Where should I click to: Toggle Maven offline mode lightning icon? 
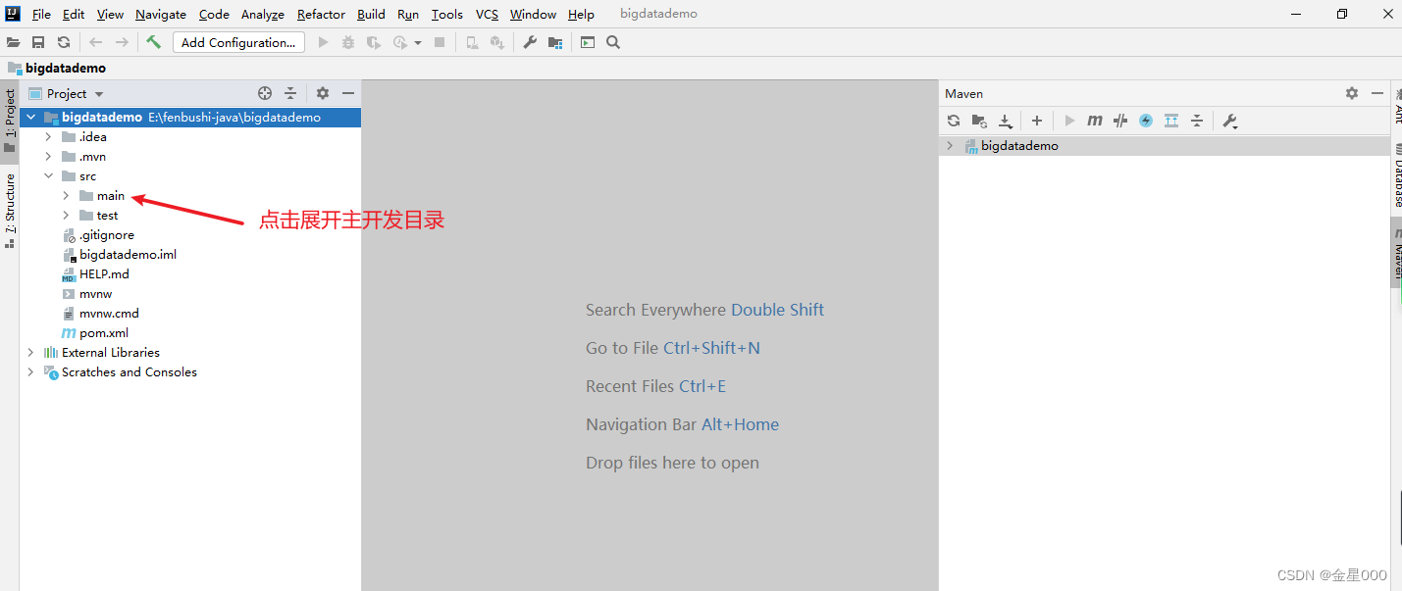[x=1145, y=120]
